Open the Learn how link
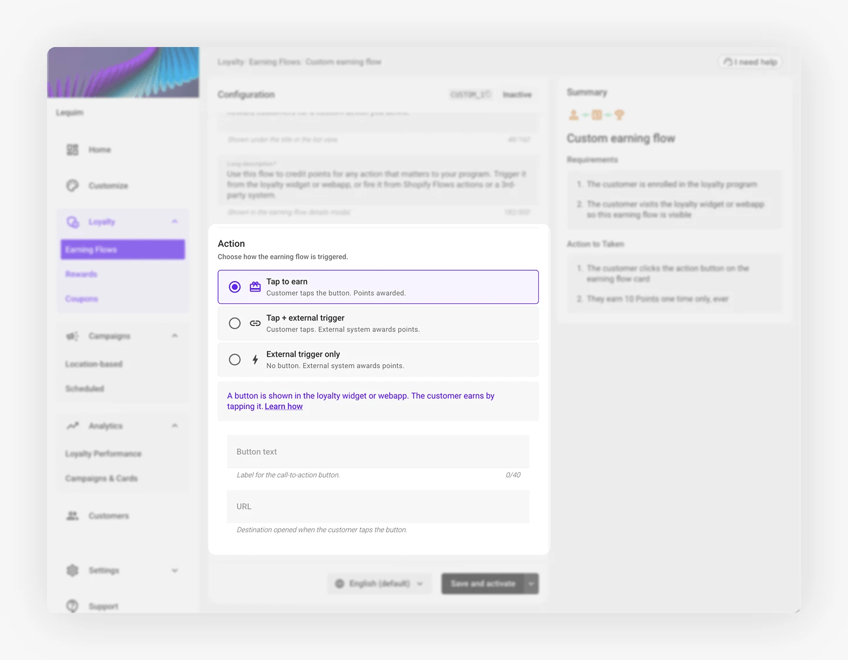Image resolution: width=848 pixels, height=660 pixels. [x=284, y=407]
